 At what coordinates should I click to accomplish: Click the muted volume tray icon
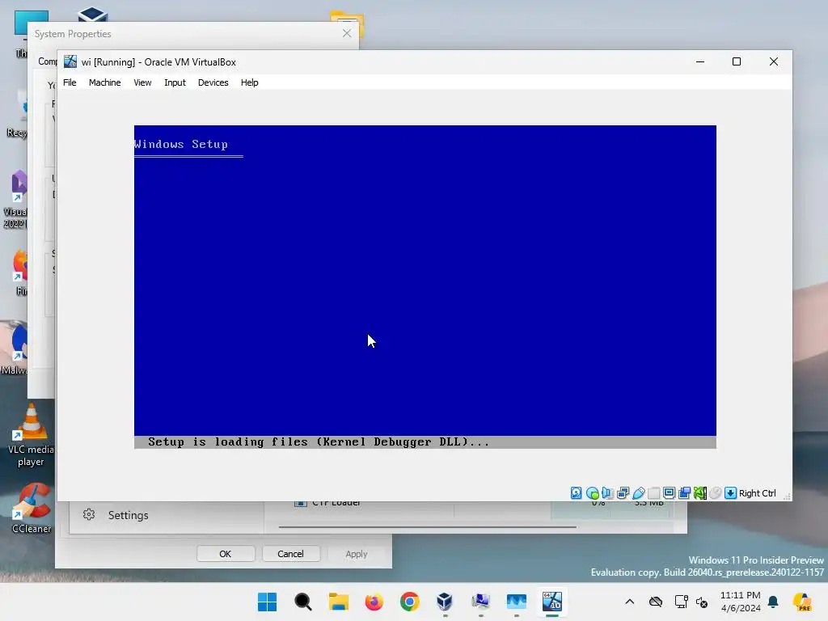point(702,602)
